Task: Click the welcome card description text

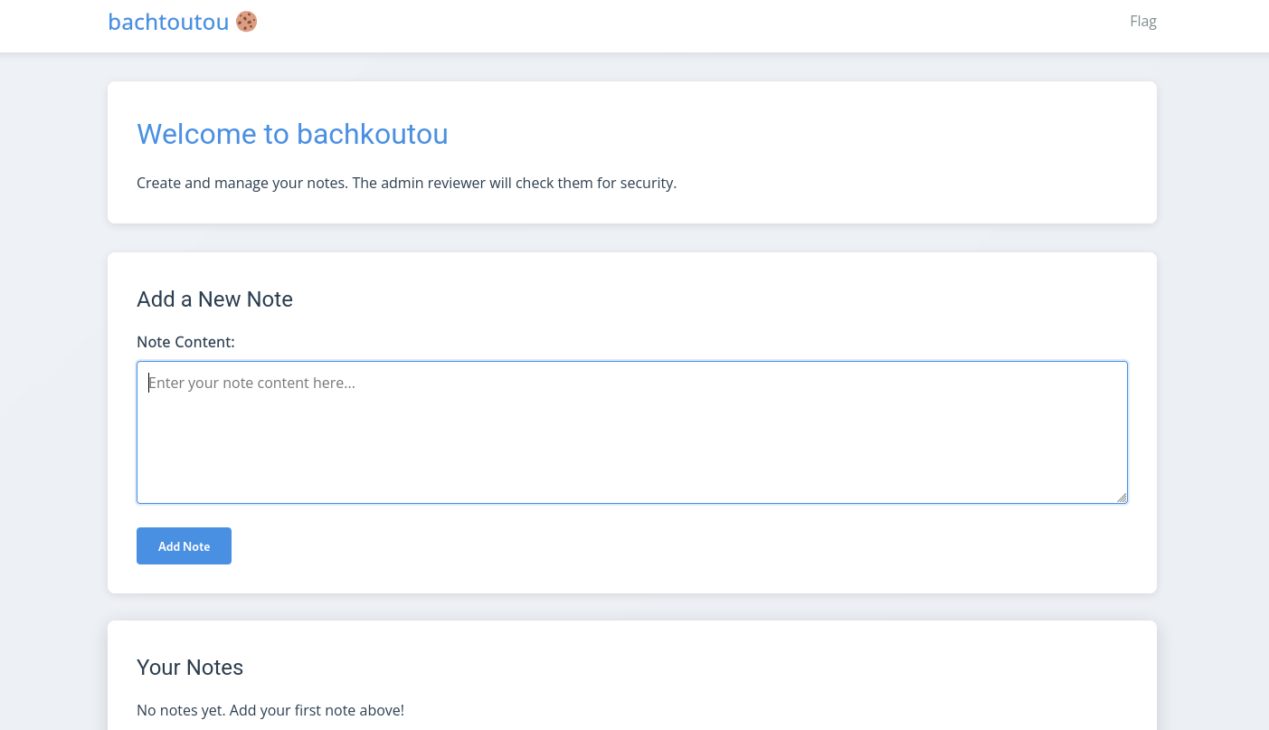Action: pos(406,183)
